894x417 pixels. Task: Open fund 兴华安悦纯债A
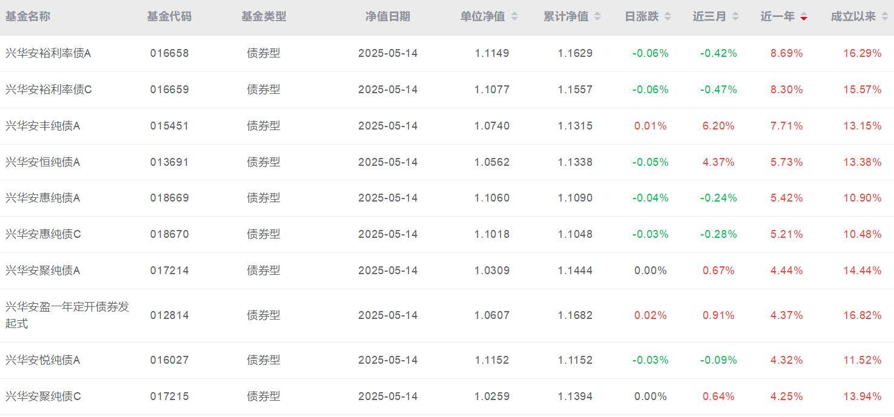coord(43,360)
